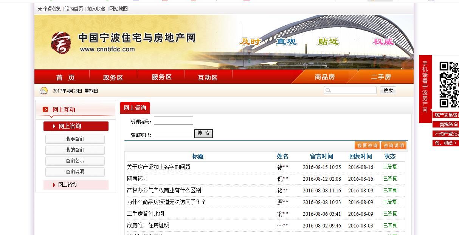The image size is (459, 235).
Task: Click the magnifier icon in search box
Action: 328,90
